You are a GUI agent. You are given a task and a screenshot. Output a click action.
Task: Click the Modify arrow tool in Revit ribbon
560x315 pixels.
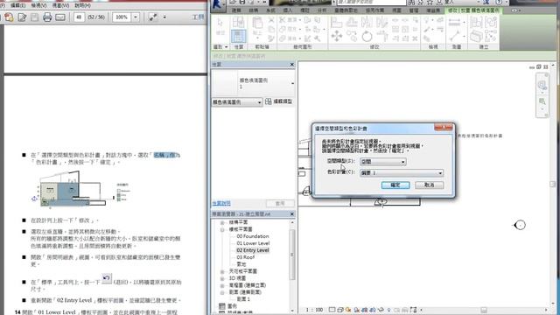pos(220,23)
